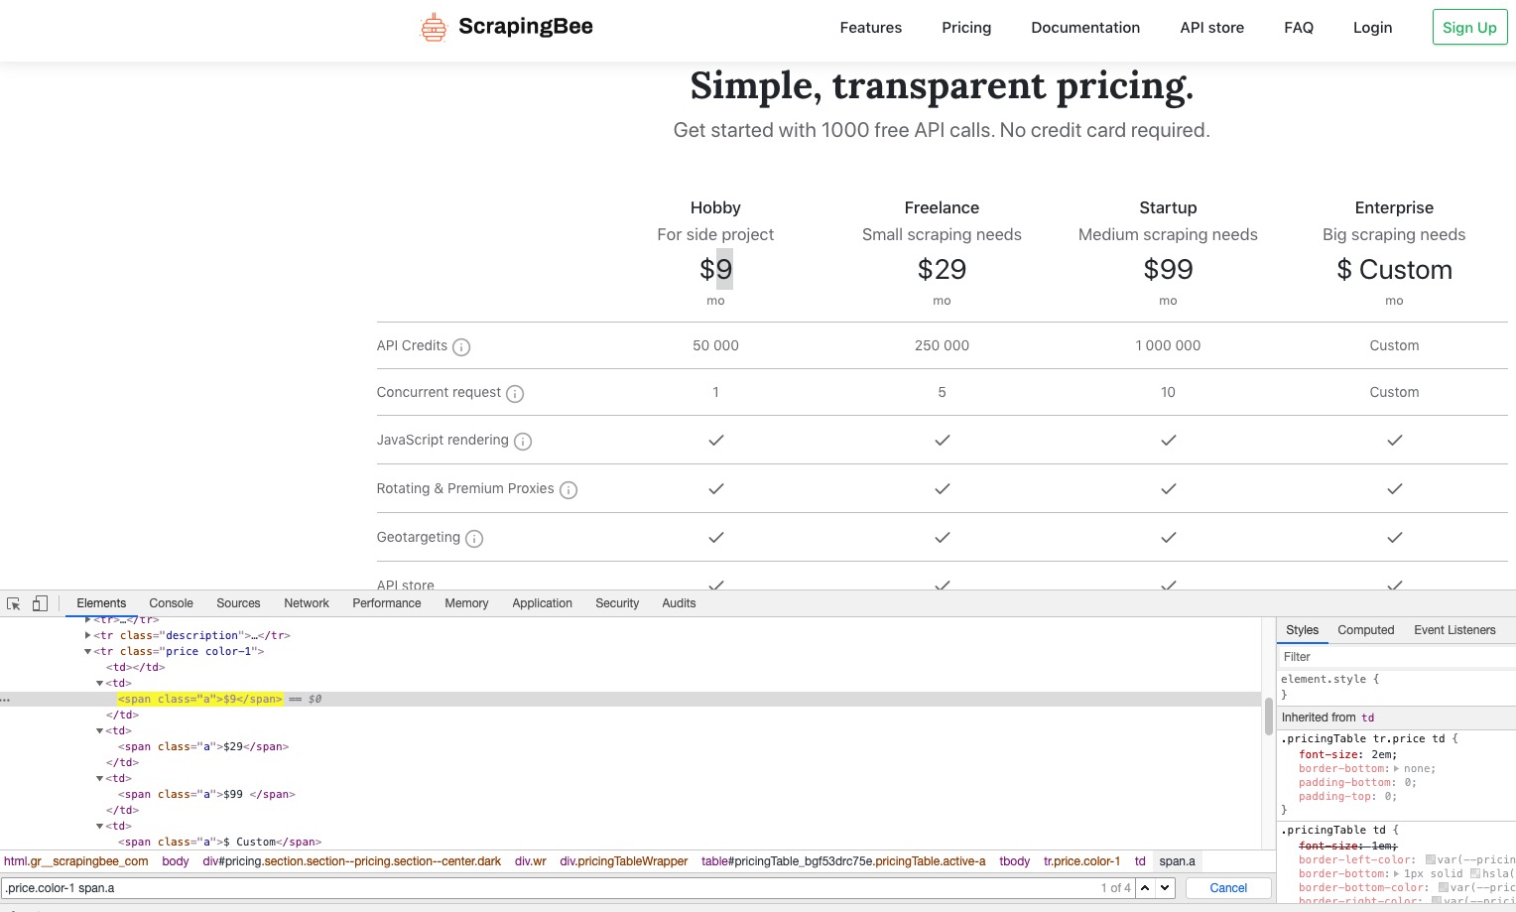Click info icon beside API Credits
This screenshot has width=1516, height=912.
(461, 347)
